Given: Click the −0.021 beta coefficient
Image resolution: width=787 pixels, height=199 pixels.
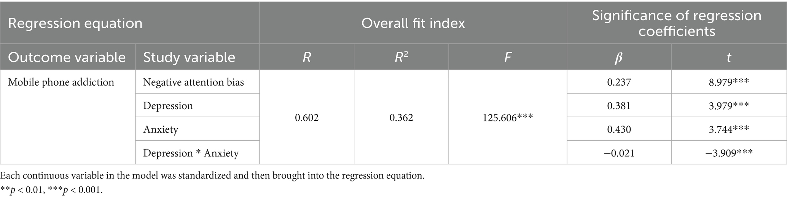Looking at the screenshot, I should [x=619, y=153].
